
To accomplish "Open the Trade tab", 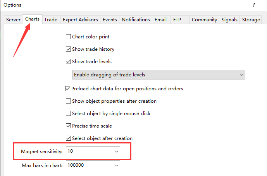I will 51,20.
